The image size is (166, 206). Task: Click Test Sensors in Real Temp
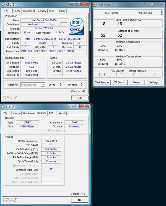click(102, 82)
